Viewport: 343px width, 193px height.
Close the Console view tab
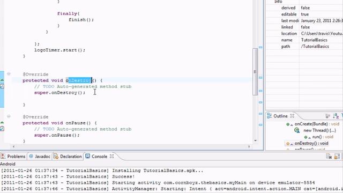(112, 156)
